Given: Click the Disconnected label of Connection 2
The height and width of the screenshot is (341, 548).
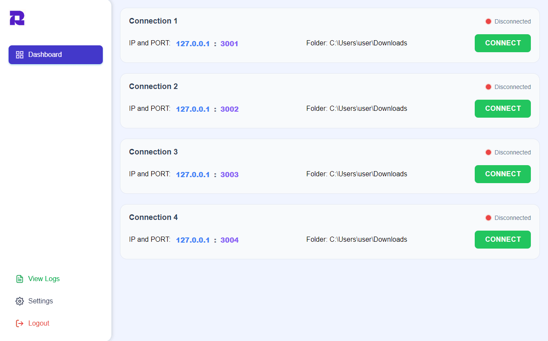Looking at the screenshot, I should click(x=512, y=87).
